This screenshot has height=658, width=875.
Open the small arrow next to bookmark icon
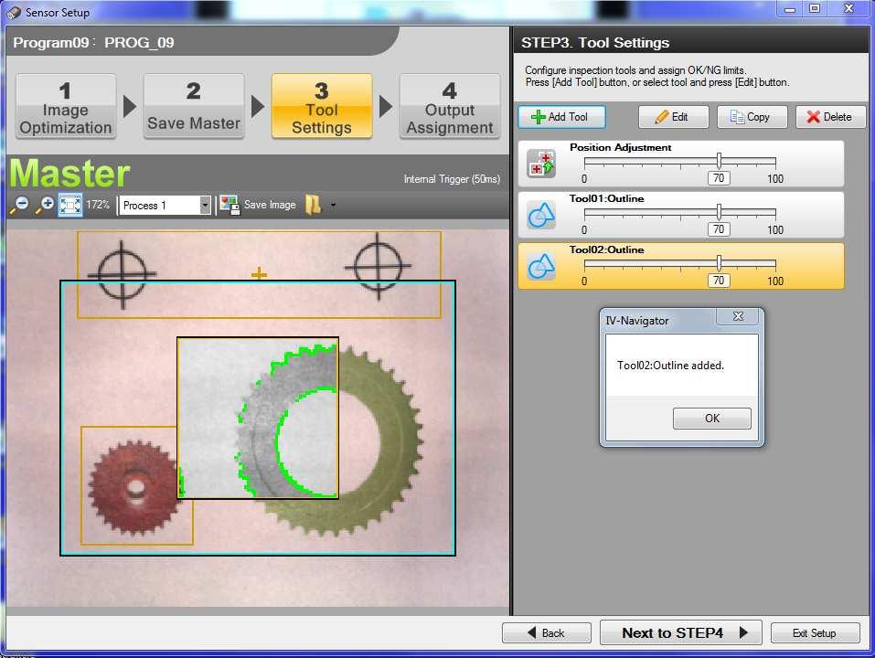point(333,206)
